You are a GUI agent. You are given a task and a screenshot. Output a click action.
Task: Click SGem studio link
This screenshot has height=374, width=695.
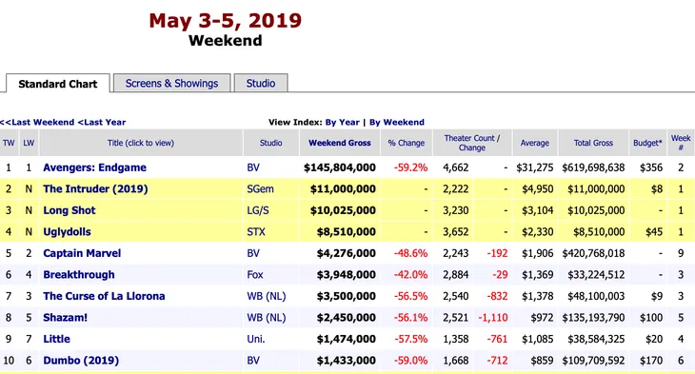pos(260,188)
